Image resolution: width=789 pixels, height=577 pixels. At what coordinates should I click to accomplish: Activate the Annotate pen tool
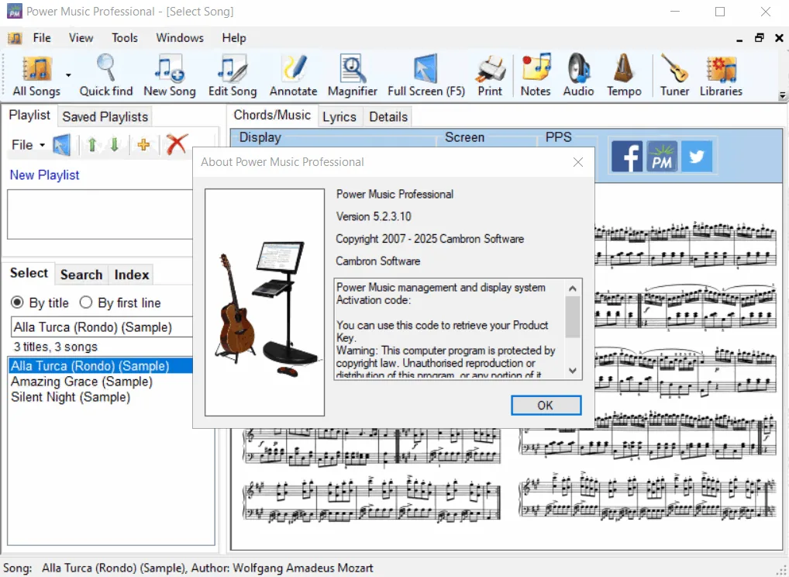pyautogui.click(x=294, y=75)
